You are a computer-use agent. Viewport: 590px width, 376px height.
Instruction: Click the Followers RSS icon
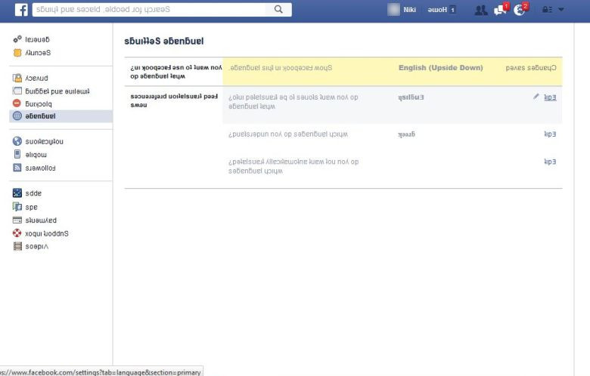(x=17, y=168)
